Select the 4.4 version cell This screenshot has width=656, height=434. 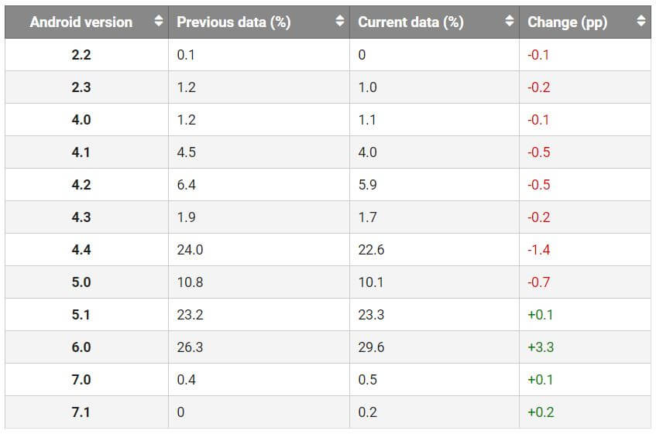tap(81, 250)
